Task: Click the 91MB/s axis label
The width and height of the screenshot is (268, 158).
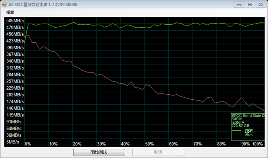Action: [x=14, y=122]
